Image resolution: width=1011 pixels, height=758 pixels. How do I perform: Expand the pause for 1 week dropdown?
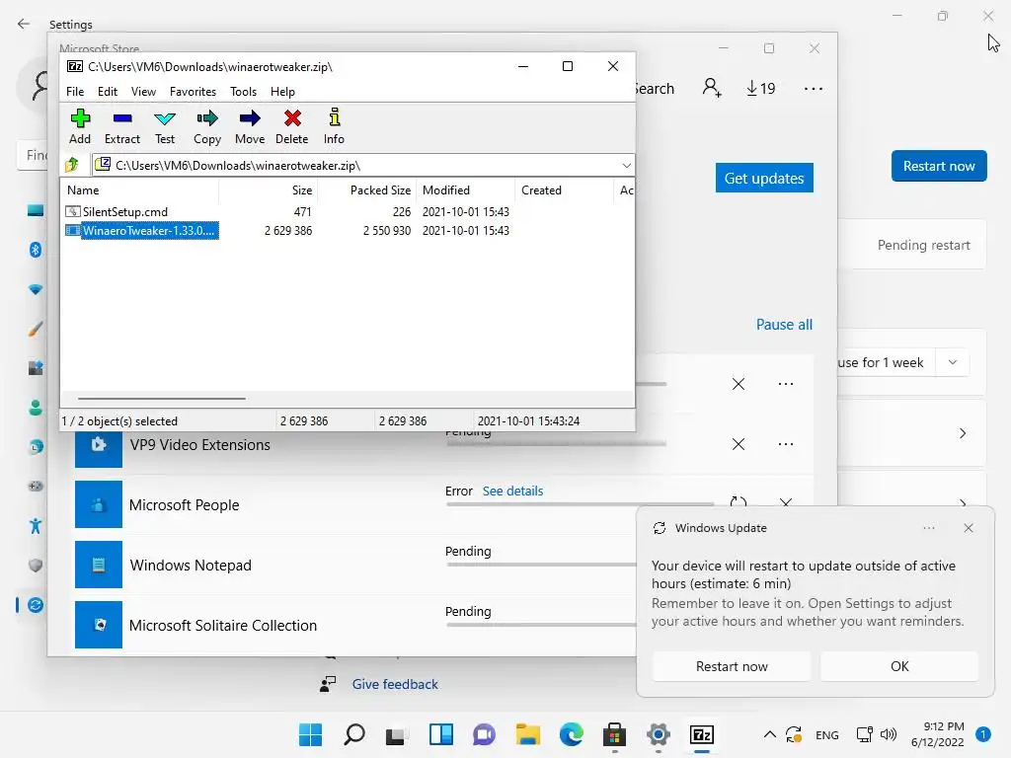click(953, 362)
